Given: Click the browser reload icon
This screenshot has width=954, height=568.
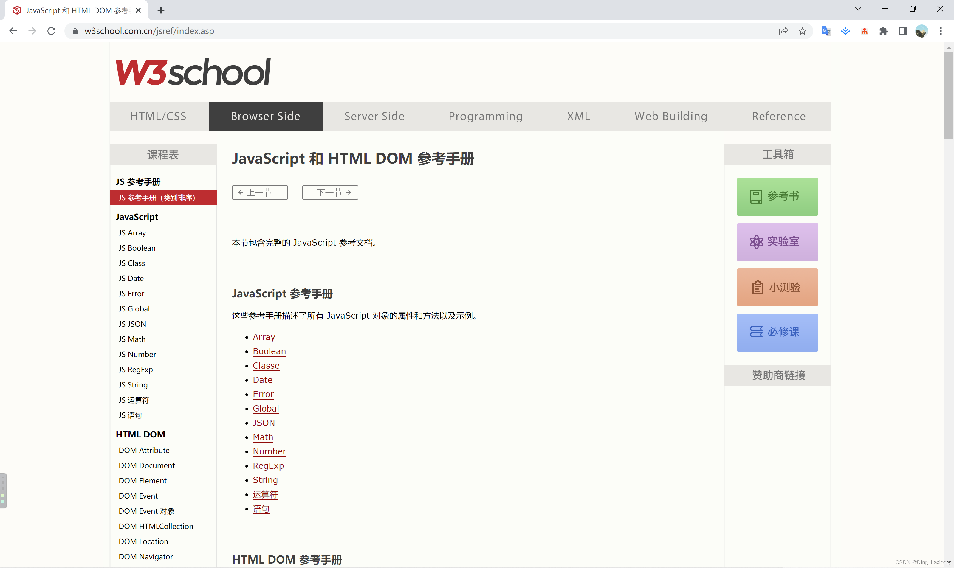Looking at the screenshot, I should point(51,31).
